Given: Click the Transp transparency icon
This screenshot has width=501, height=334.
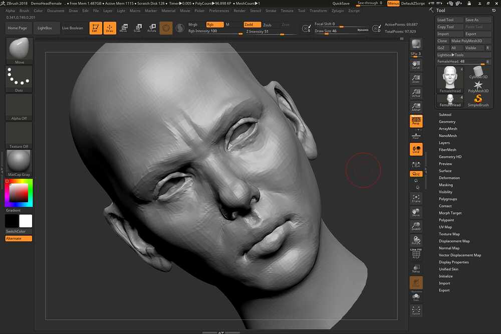Looking at the screenshot, I should (416, 268).
